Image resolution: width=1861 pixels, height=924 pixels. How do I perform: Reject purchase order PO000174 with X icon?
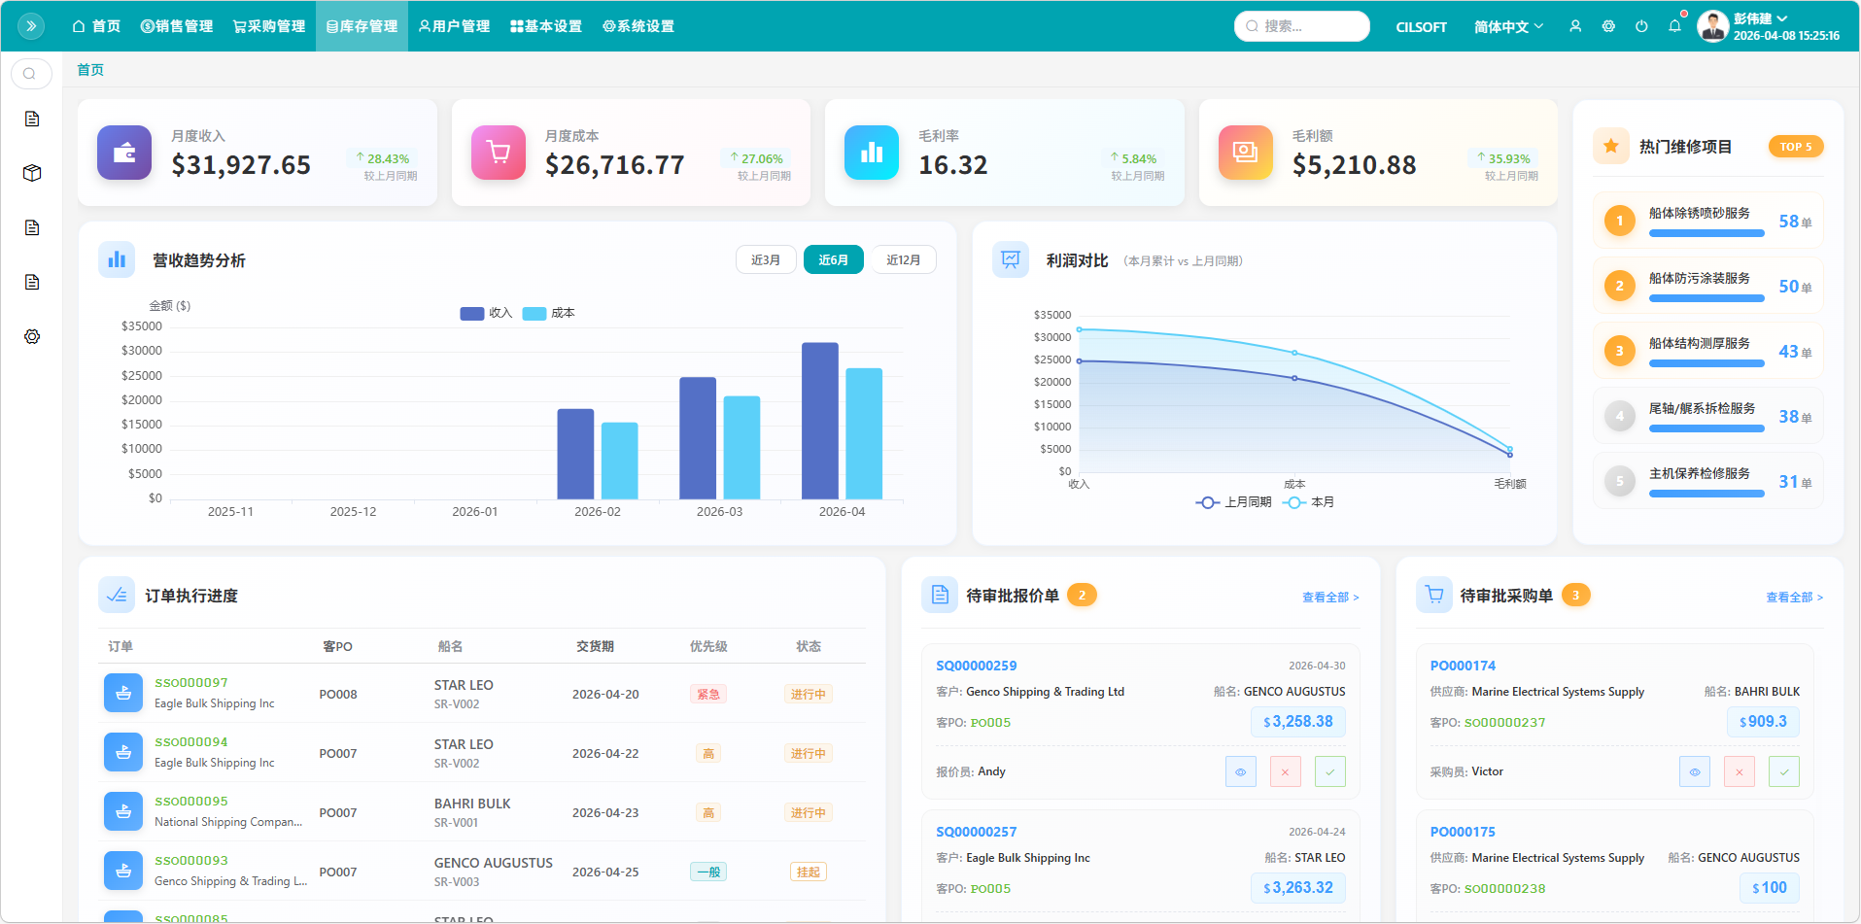[1739, 771]
